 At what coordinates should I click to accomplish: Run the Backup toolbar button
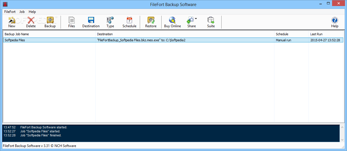coord(50,22)
